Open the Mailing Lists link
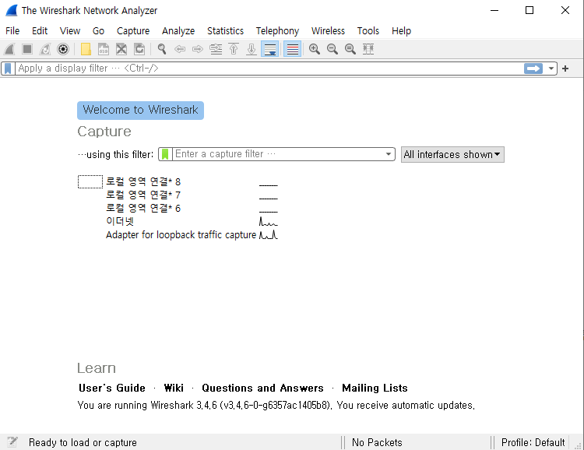Viewport: 584px width, 450px height. (x=375, y=388)
